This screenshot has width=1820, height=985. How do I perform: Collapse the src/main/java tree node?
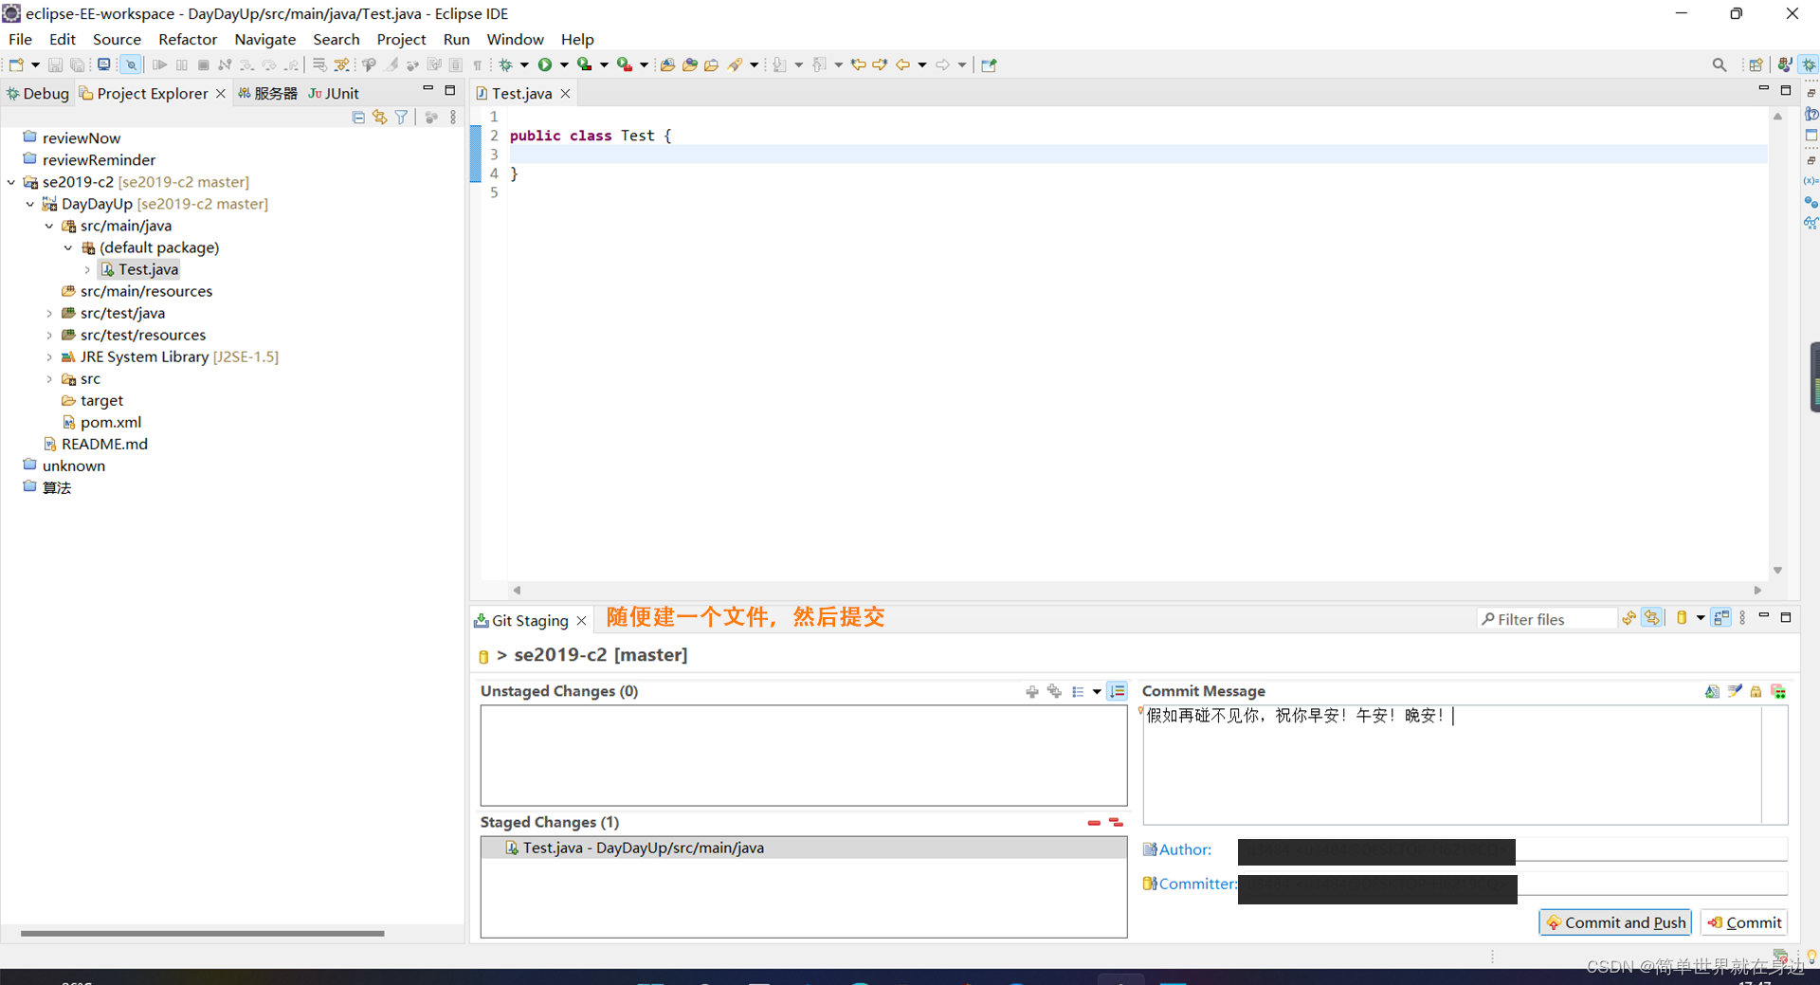[49, 226]
